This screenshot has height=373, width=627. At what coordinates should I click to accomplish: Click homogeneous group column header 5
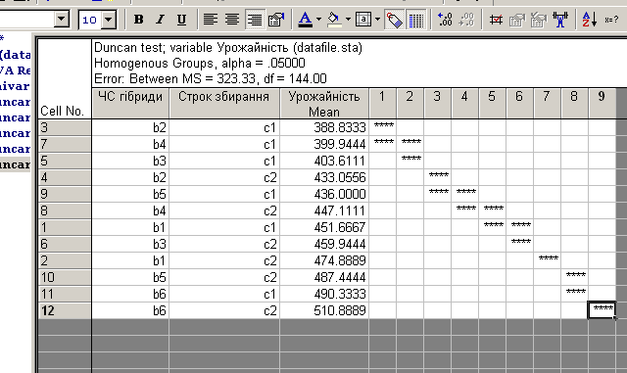coord(492,104)
